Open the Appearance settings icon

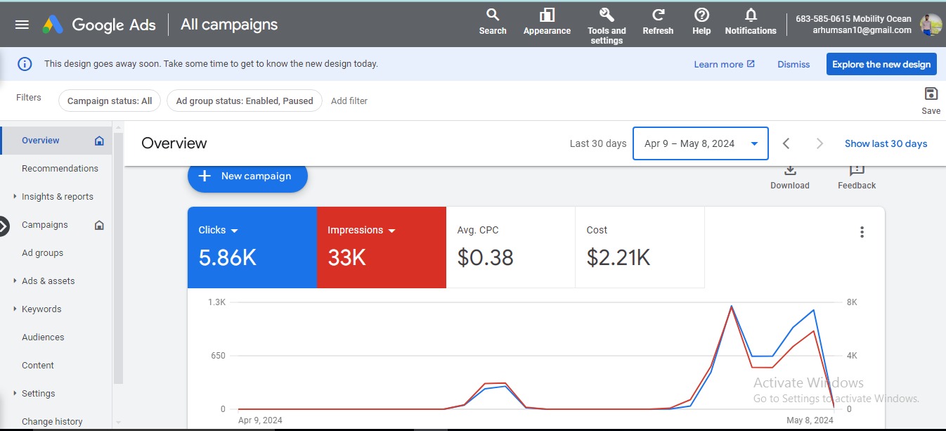pos(547,15)
